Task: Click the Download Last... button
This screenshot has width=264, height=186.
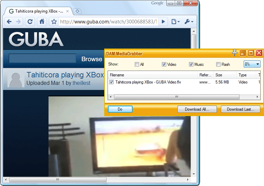Action: click(241, 109)
